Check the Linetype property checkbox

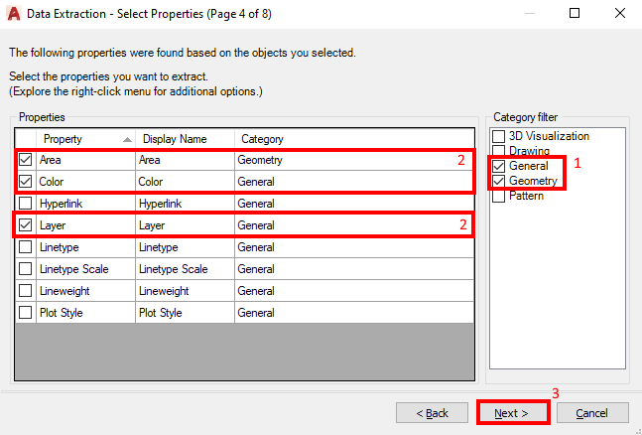click(x=26, y=247)
